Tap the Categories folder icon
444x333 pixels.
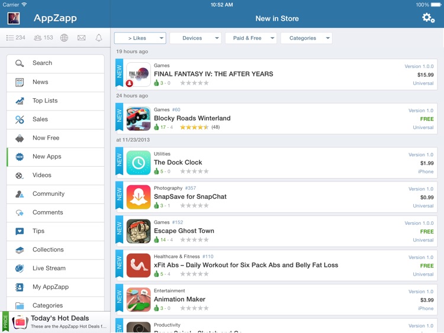tap(20, 306)
